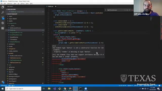
Task: Toggle replace mode arrow in find widget
Action: point(106,10)
